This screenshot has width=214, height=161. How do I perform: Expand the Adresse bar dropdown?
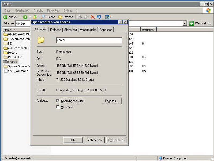click(185, 23)
